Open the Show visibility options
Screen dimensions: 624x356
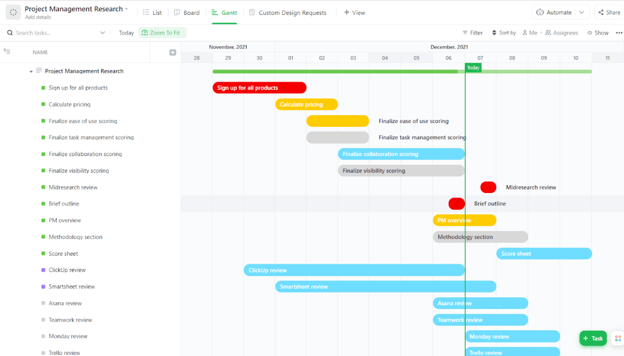click(598, 32)
